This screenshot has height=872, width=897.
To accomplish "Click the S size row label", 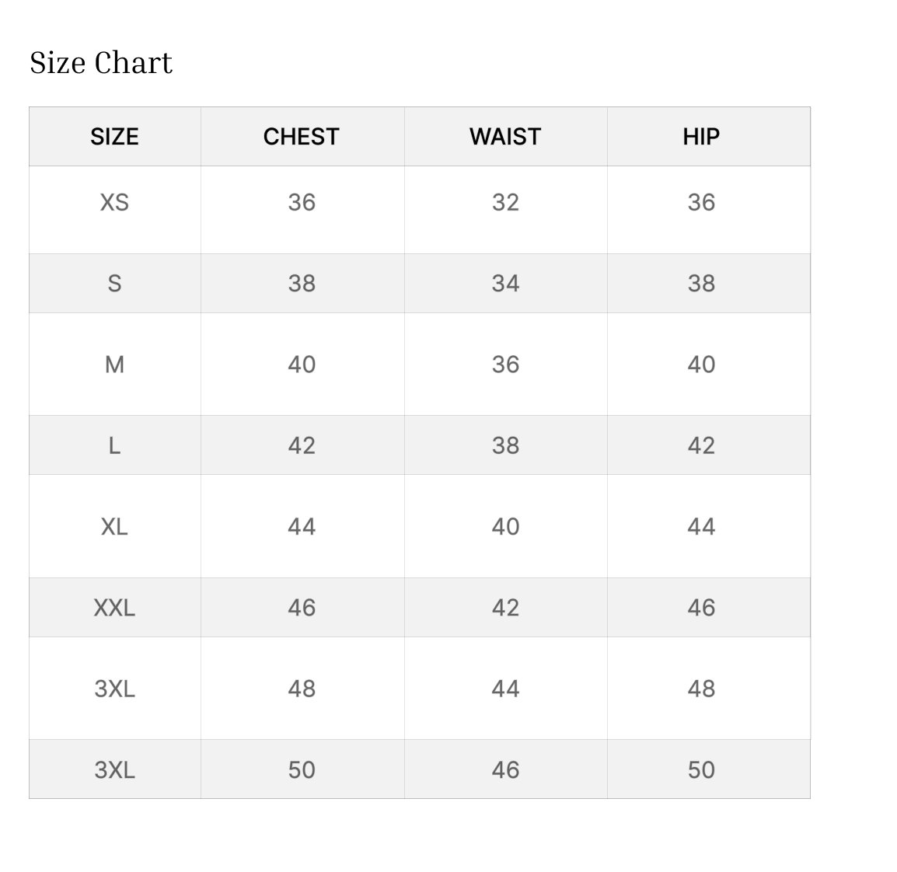I will (x=114, y=284).
